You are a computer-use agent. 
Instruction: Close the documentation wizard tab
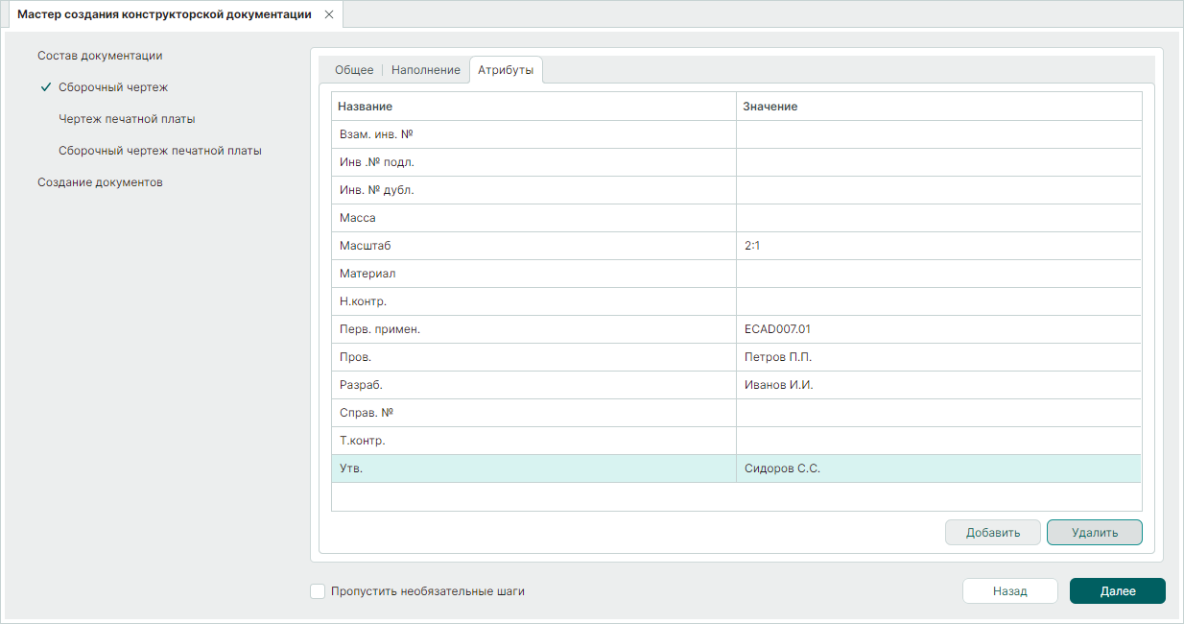pos(329,15)
